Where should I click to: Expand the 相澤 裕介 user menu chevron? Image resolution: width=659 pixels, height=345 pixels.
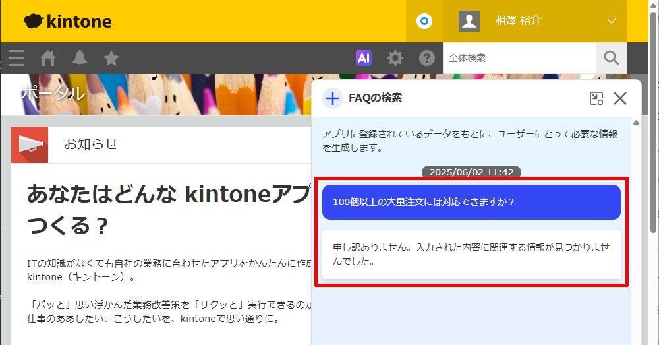pyautogui.click(x=612, y=21)
